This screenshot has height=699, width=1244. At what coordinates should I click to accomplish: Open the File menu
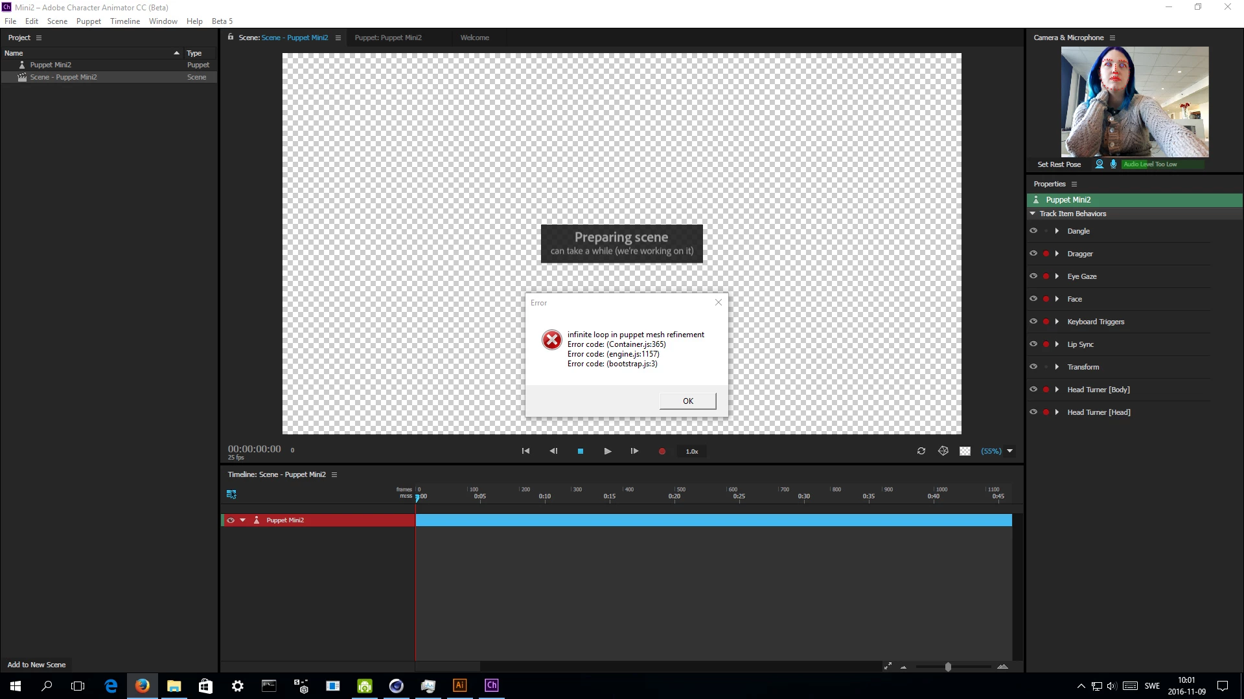pyautogui.click(x=10, y=21)
